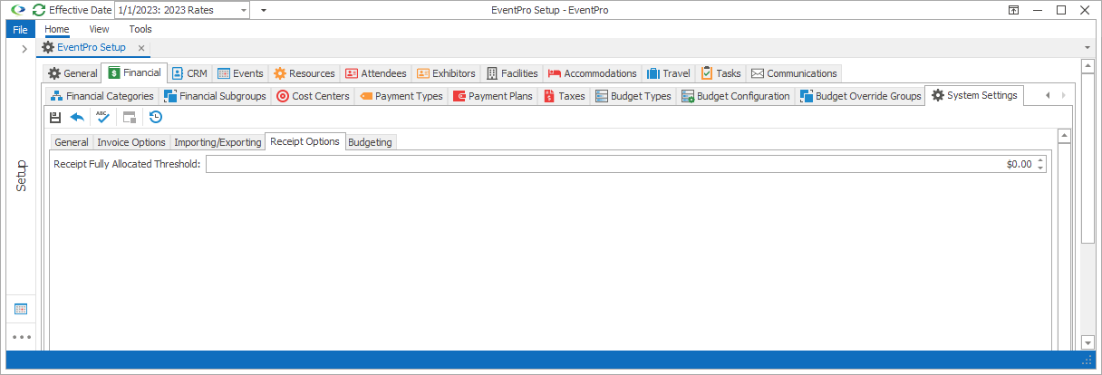Click the three-dots overflow in left sidebar
Screen dimensions: 1102x375
tap(21, 337)
